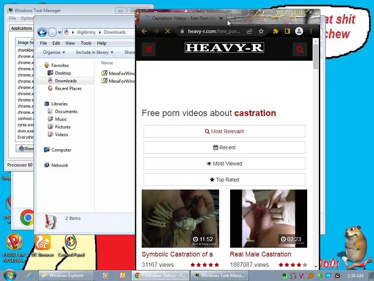
Task: Open the Chrome desktop shortcut icon
Action: pos(27,217)
